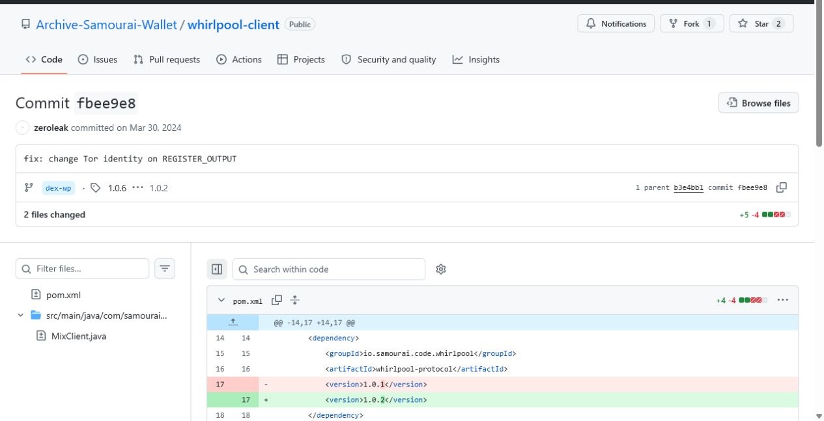The image size is (824, 421).
Task: Open the Security and quality tab
Action: pos(389,59)
